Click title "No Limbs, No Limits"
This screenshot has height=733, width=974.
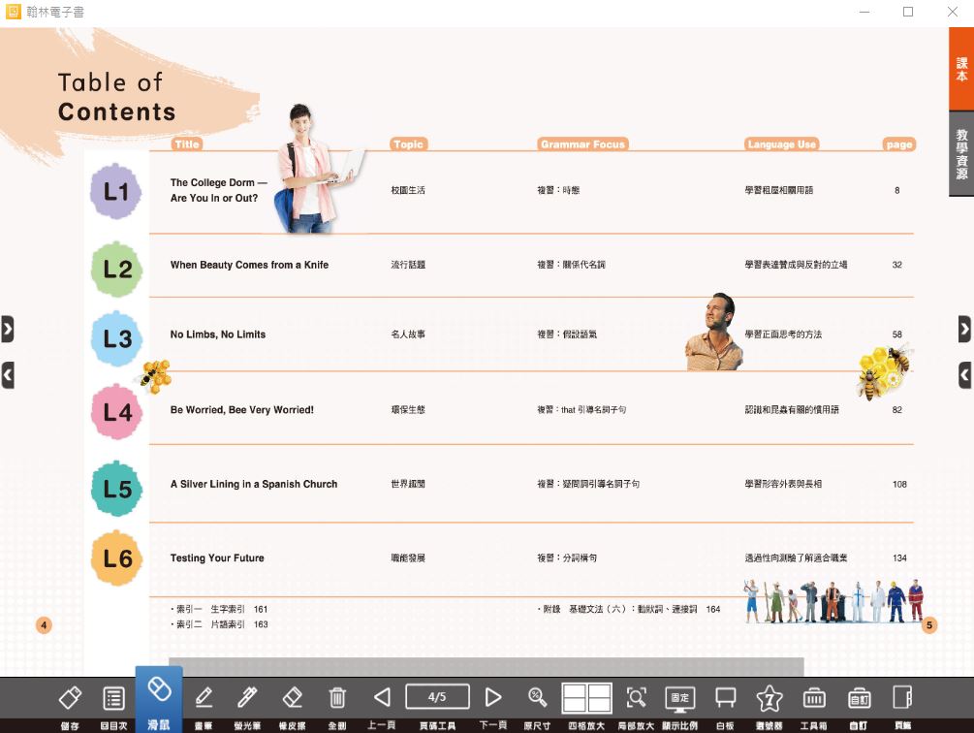(217, 335)
